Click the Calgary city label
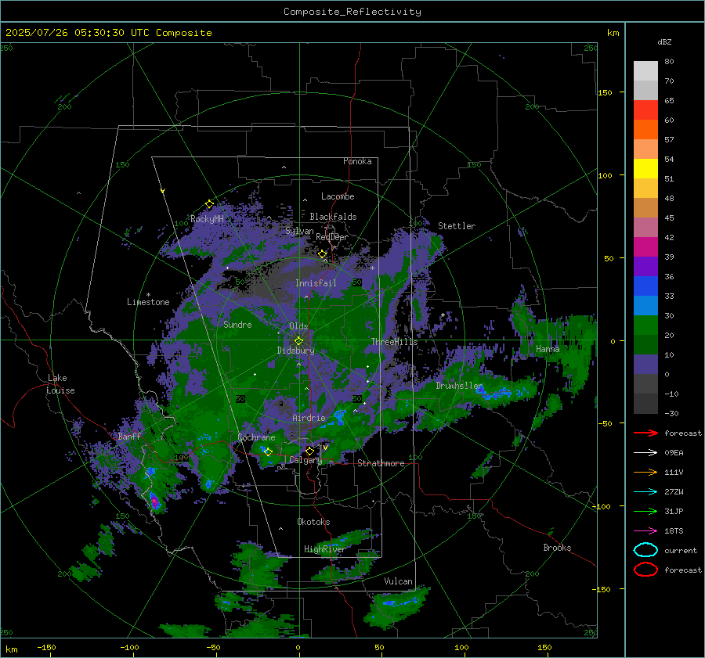This screenshot has height=658, width=705. 305,460
